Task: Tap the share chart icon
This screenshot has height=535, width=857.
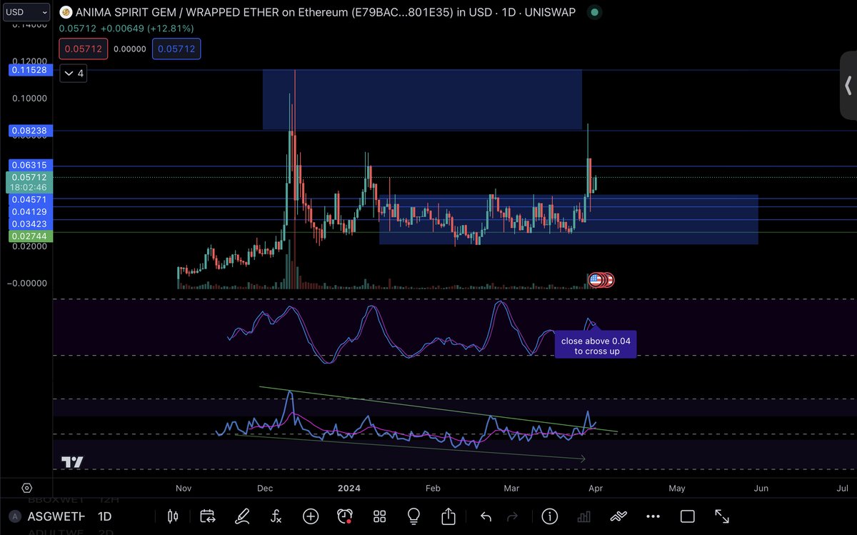Action: coord(448,516)
